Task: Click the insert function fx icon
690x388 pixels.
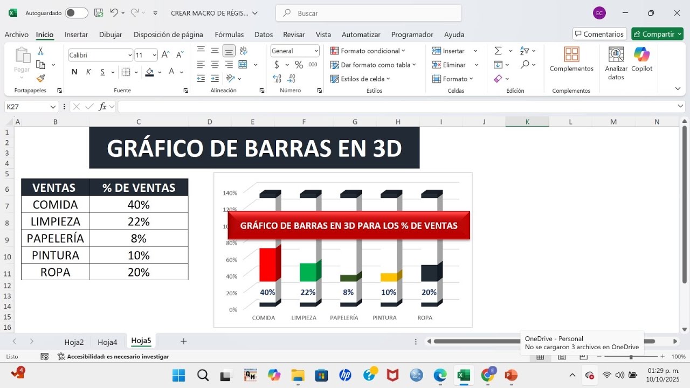Action: (102, 107)
